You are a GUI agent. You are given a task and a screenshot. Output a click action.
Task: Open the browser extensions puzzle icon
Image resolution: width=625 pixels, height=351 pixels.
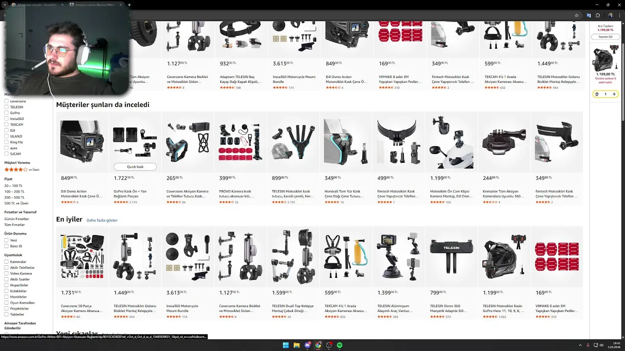pyautogui.click(x=598, y=15)
